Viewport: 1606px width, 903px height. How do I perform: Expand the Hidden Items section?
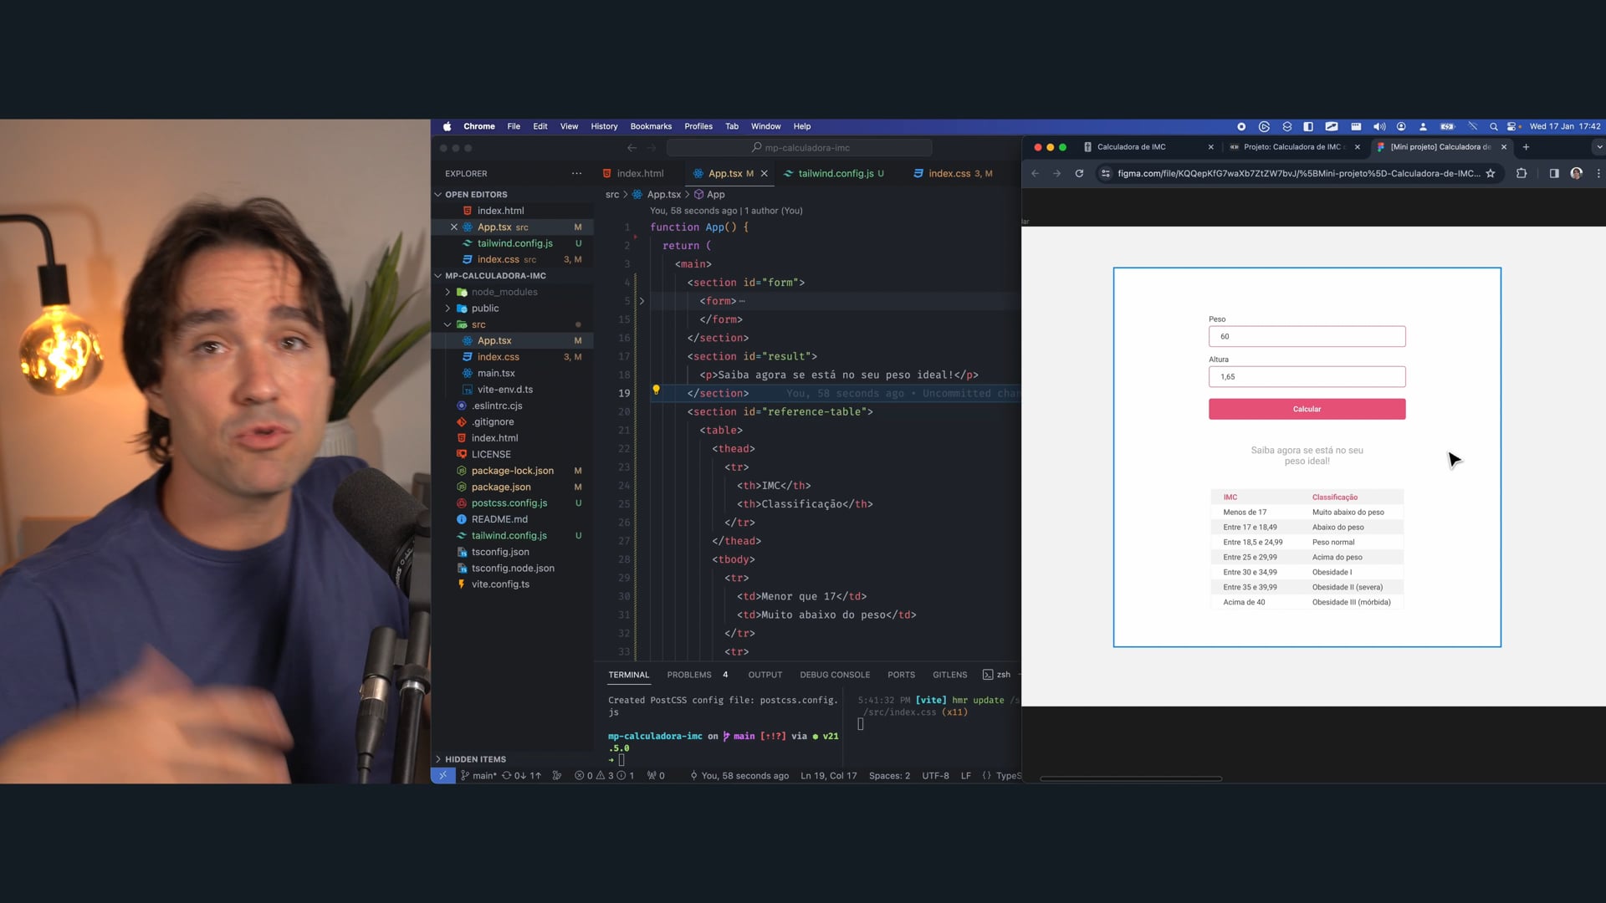(x=475, y=759)
